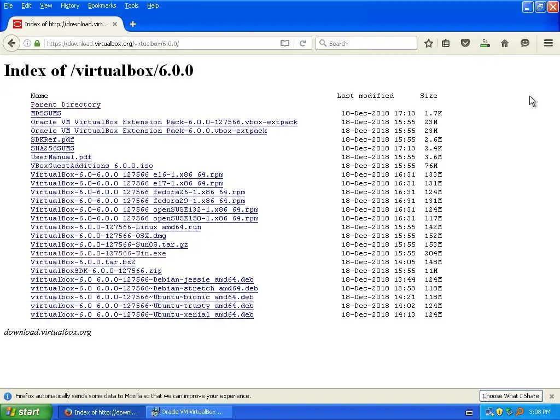Screen dimensions: 560x420
Task: Click the info icon on notification bar
Action: 8,396
